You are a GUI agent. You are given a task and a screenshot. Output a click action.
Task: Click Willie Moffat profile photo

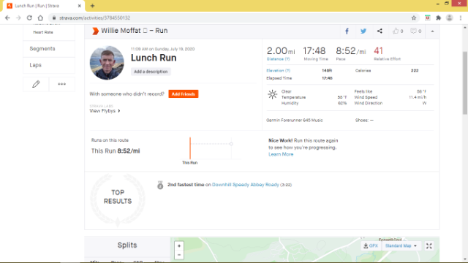tap(107, 63)
